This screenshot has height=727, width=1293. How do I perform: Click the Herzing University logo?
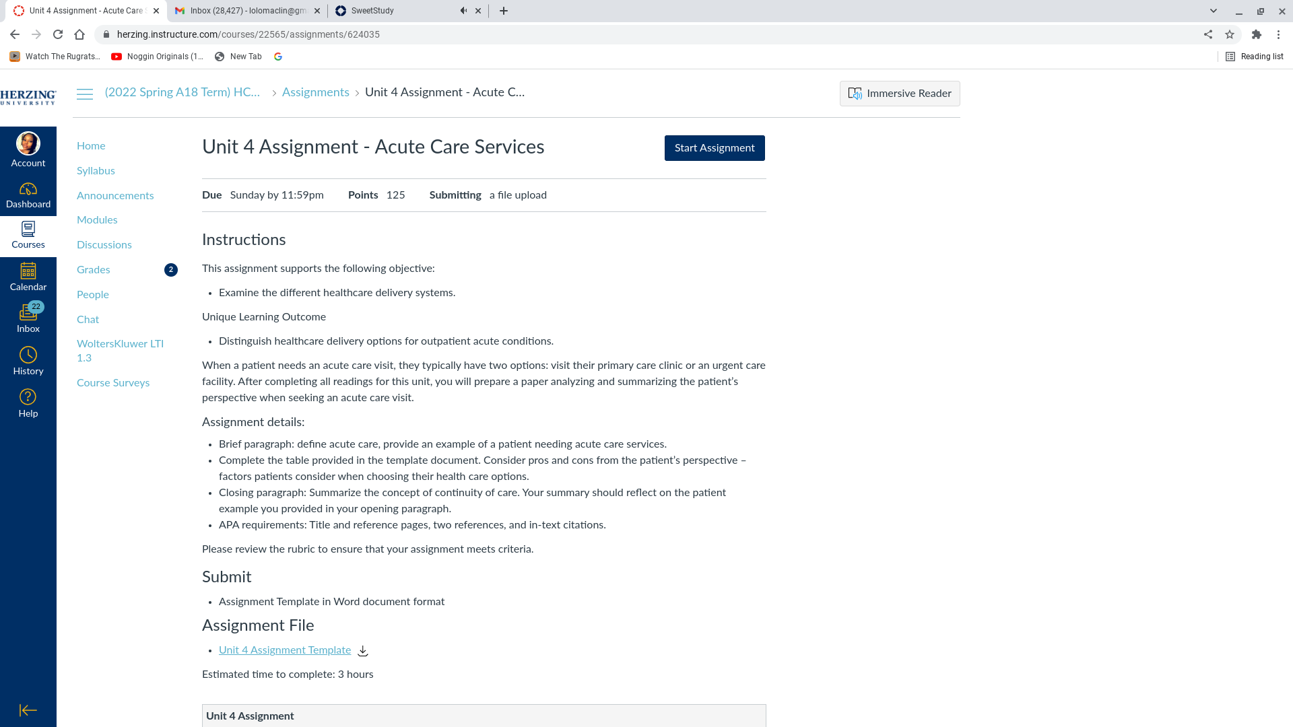(28, 98)
